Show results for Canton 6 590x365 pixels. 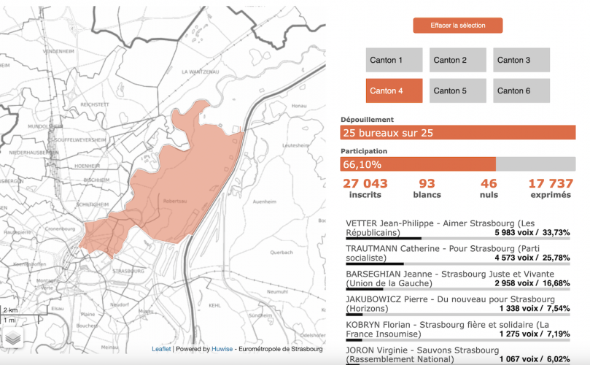pos(521,91)
